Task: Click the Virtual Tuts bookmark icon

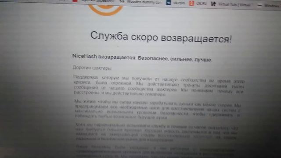Action: [213, 4]
